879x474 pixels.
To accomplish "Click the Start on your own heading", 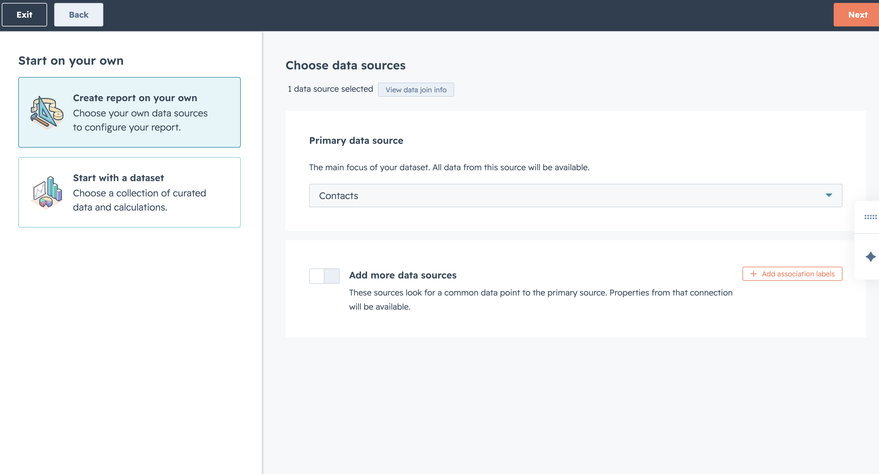I will [71, 61].
